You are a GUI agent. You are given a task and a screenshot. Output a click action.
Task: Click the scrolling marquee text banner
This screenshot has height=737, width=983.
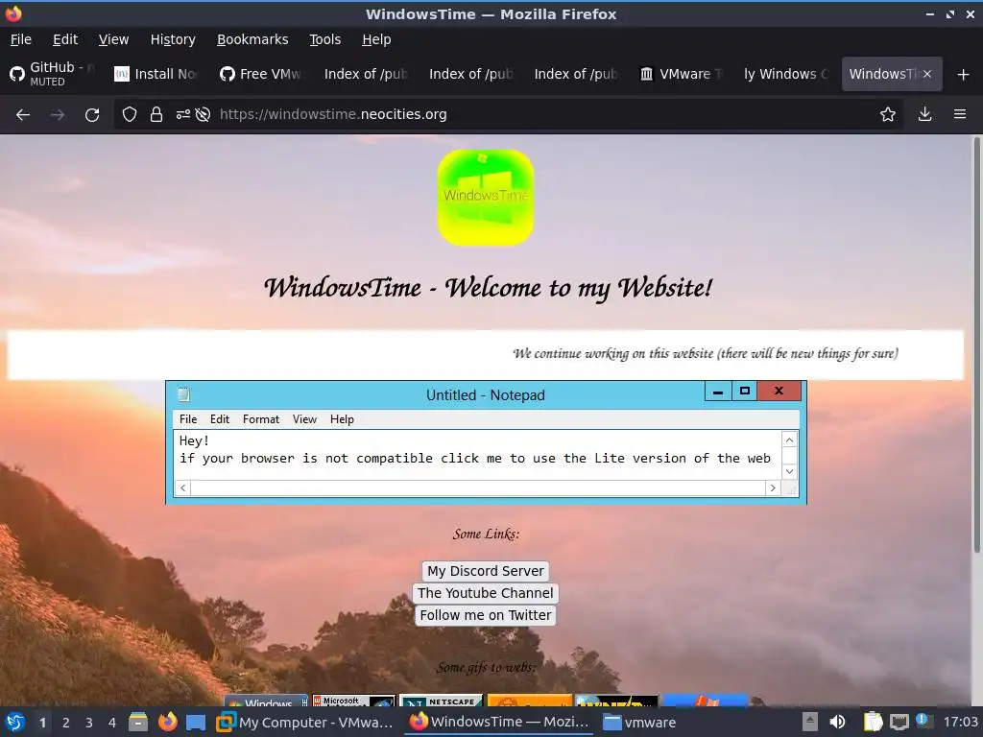(485, 354)
